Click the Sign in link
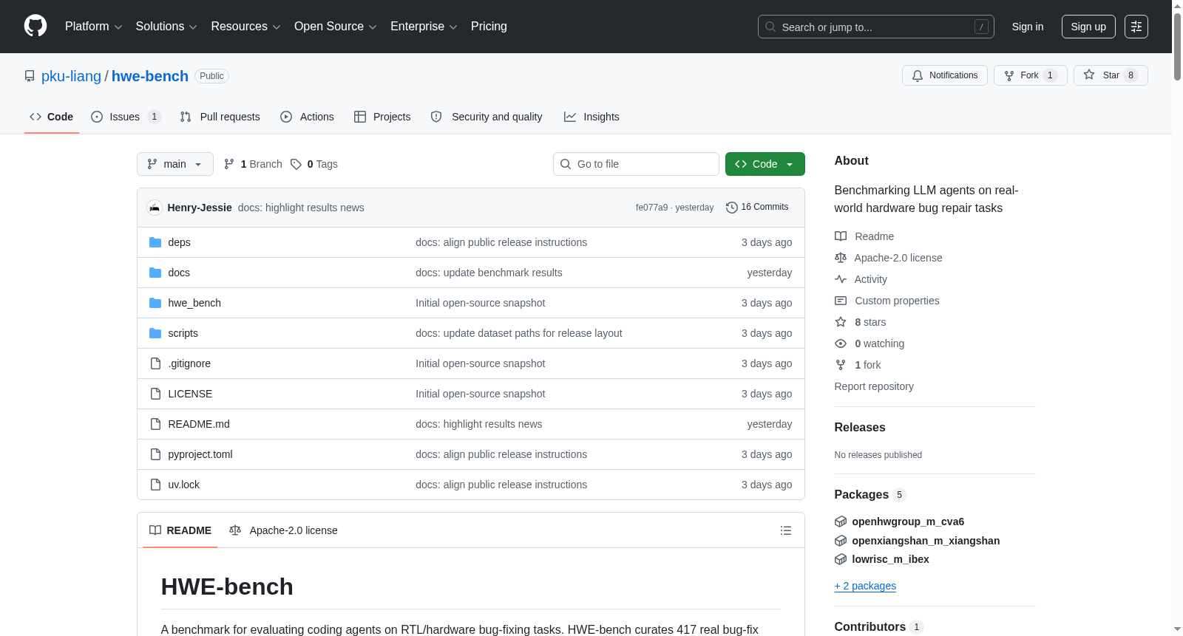 tap(1028, 27)
